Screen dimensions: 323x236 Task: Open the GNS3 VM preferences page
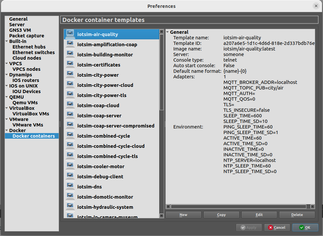point(20,30)
